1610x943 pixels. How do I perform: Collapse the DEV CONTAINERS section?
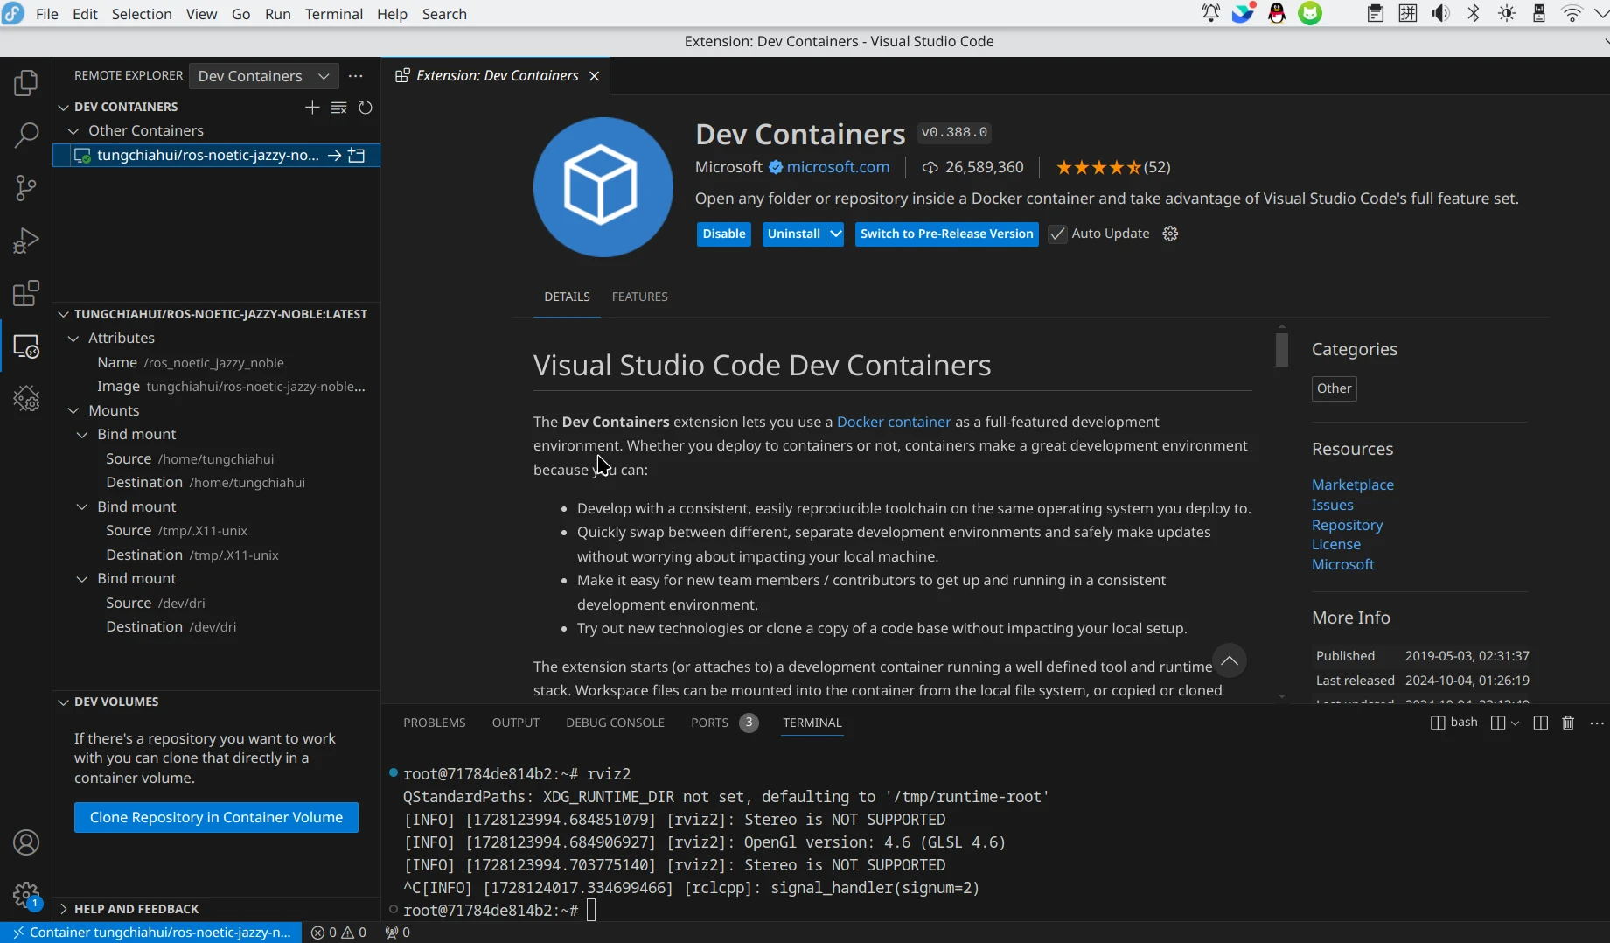click(x=63, y=107)
